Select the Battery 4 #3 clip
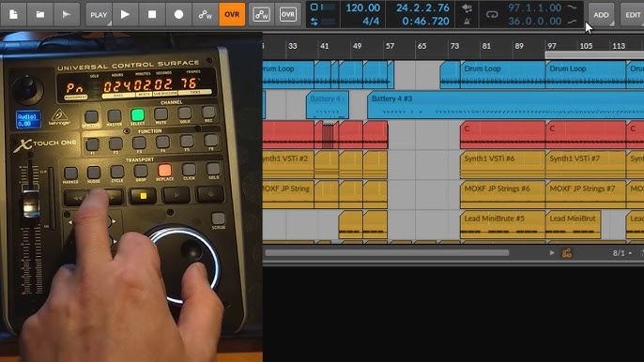The height and width of the screenshot is (362, 644). pyautogui.click(x=506, y=105)
